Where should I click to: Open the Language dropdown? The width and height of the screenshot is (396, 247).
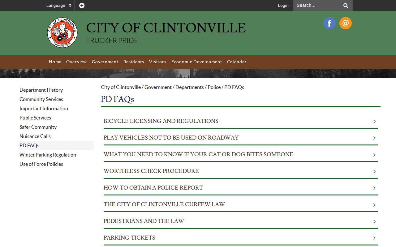tap(59, 5)
